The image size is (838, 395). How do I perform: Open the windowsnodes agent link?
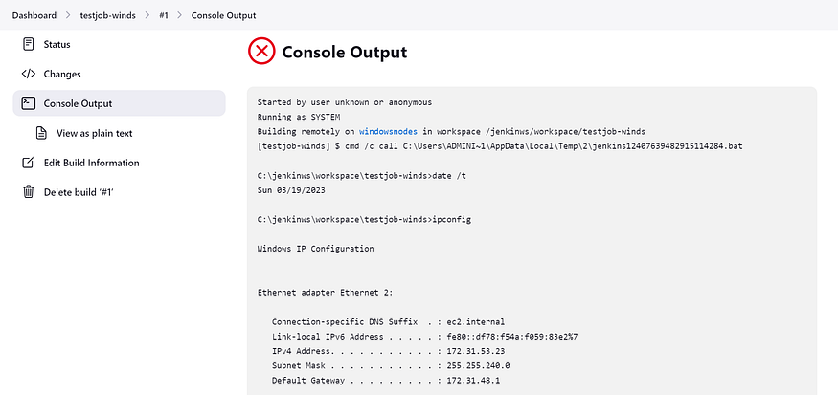tap(388, 131)
